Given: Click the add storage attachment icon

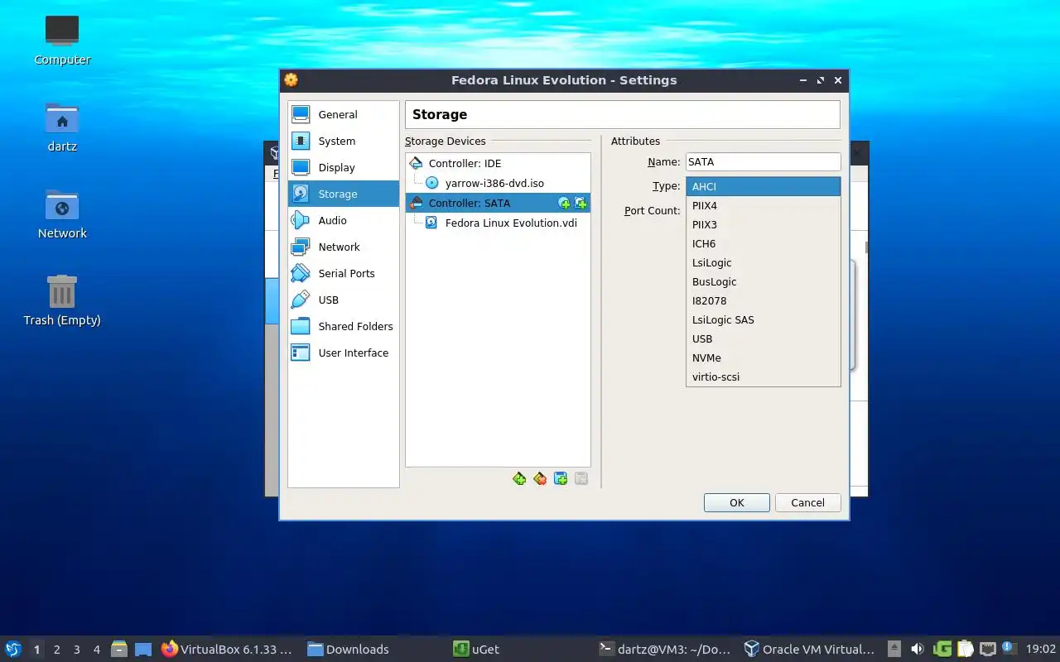Looking at the screenshot, I should coord(561,478).
